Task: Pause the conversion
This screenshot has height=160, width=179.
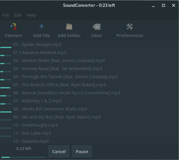Action: pos(82,152)
